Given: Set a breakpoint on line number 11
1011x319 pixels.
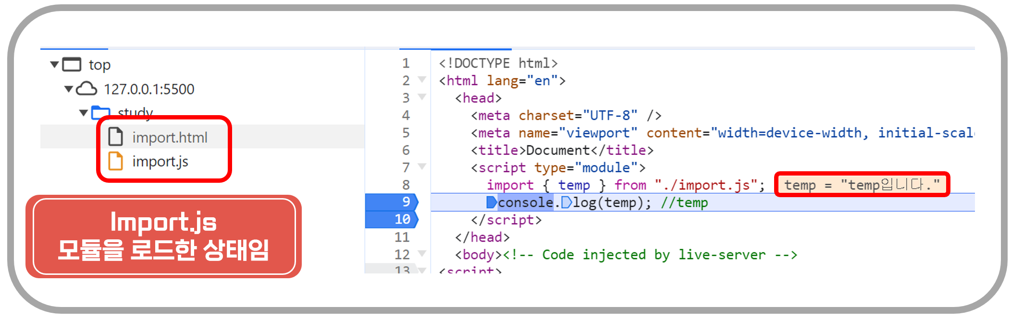Looking at the screenshot, I should click(402, 237).
